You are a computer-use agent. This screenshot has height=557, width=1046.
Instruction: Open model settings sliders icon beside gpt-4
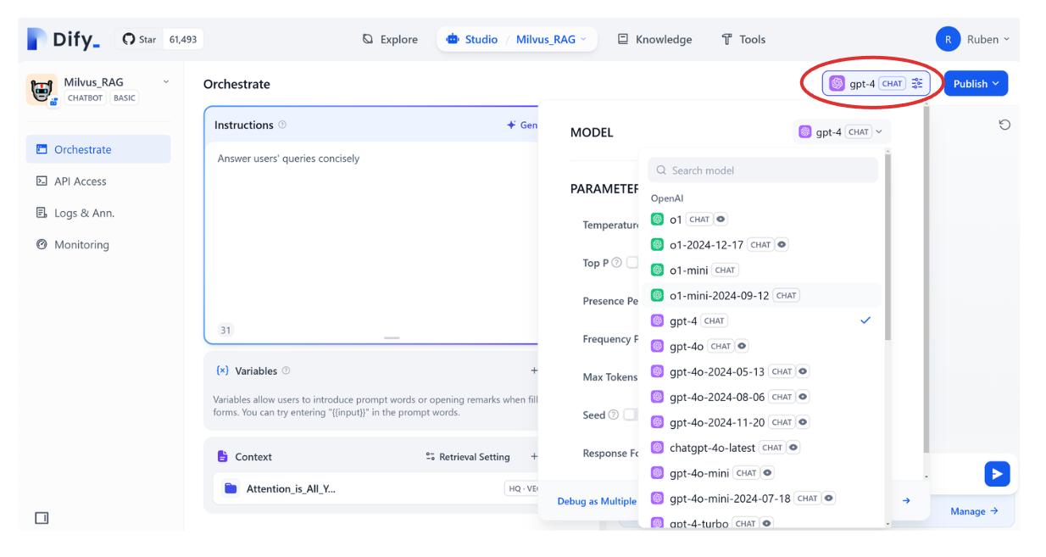point(919,83)
